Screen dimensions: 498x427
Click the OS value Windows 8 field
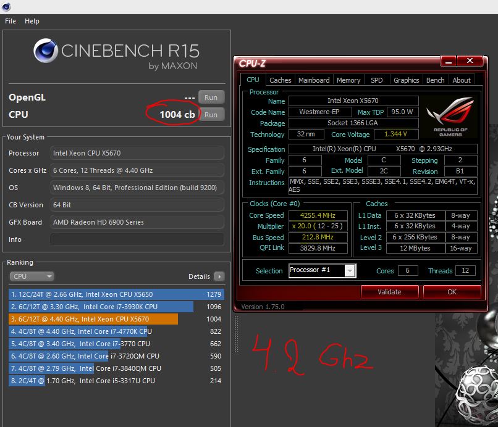[137, 188]
